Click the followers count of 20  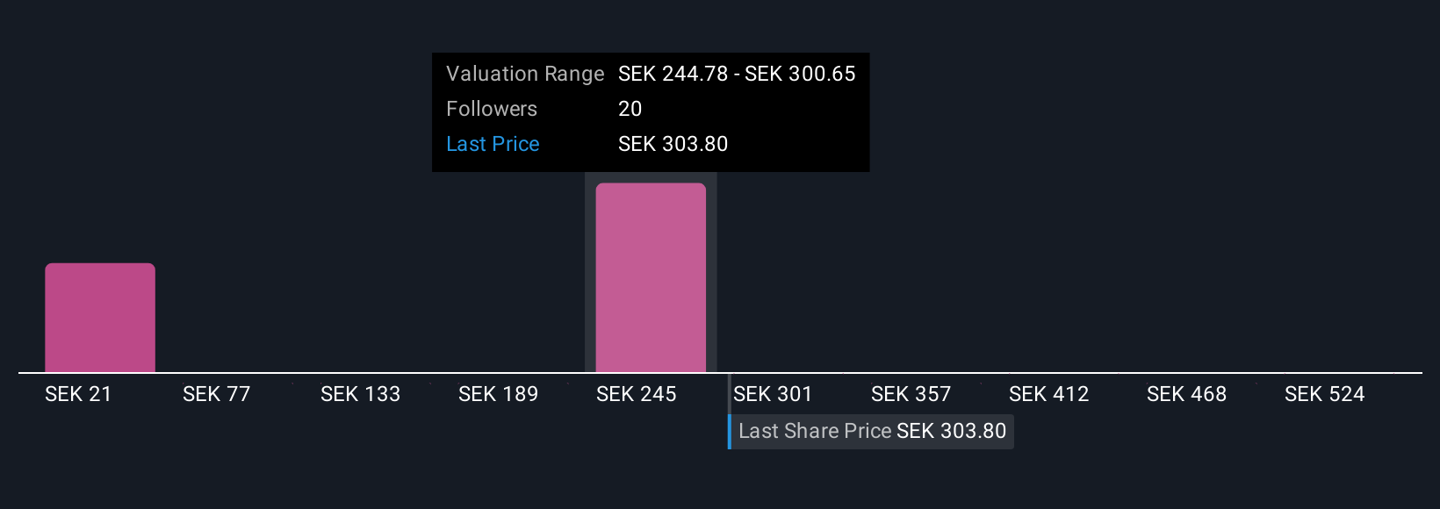(x=630, y=109)
